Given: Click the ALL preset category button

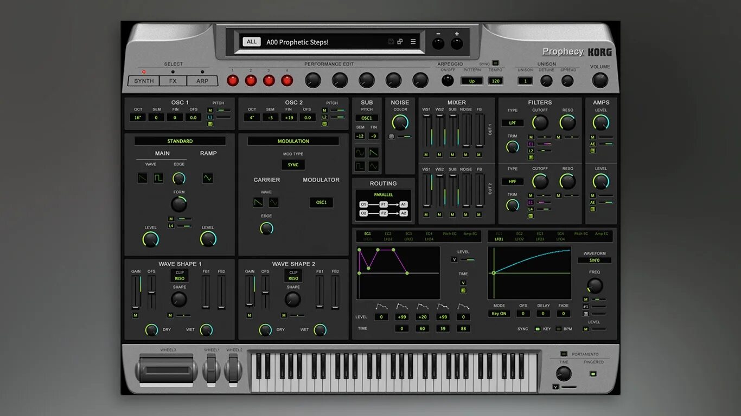Looking at the screenshot, I should tap(252, 42).
